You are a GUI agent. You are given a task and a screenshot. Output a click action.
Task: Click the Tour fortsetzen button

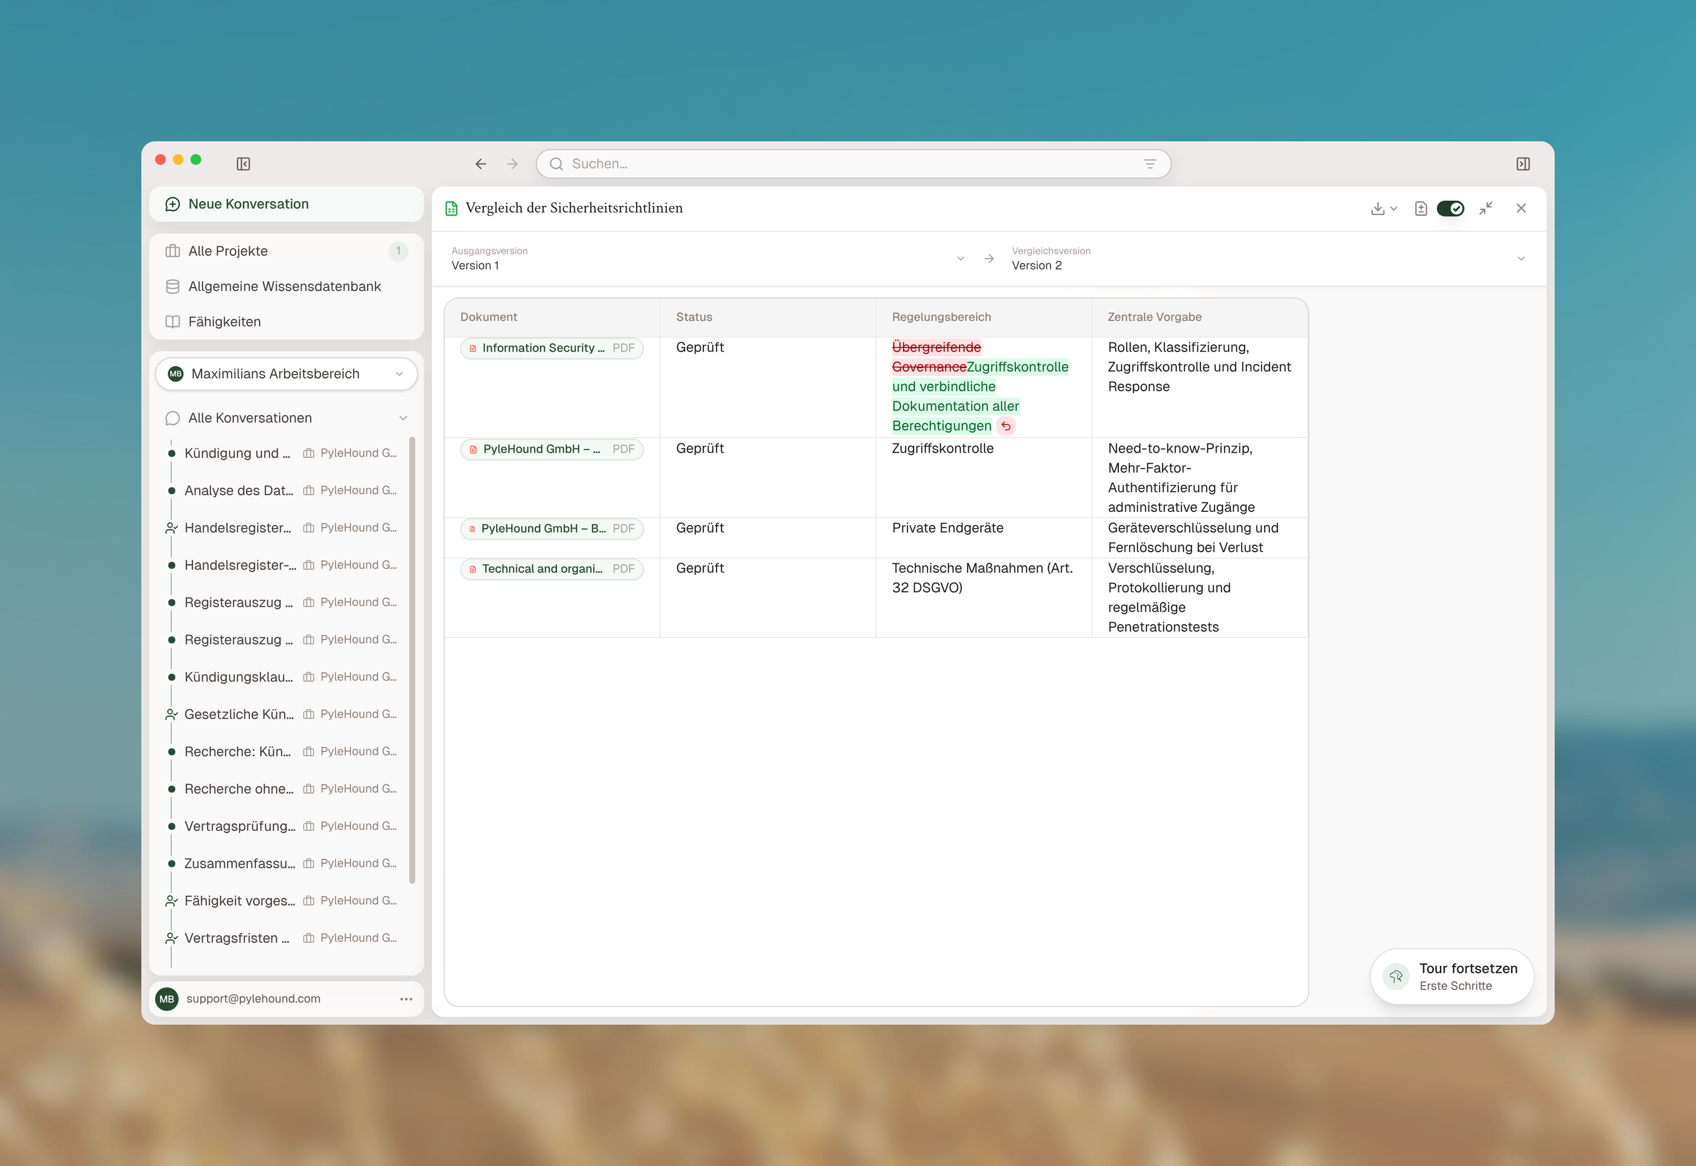click(1452, 977)
